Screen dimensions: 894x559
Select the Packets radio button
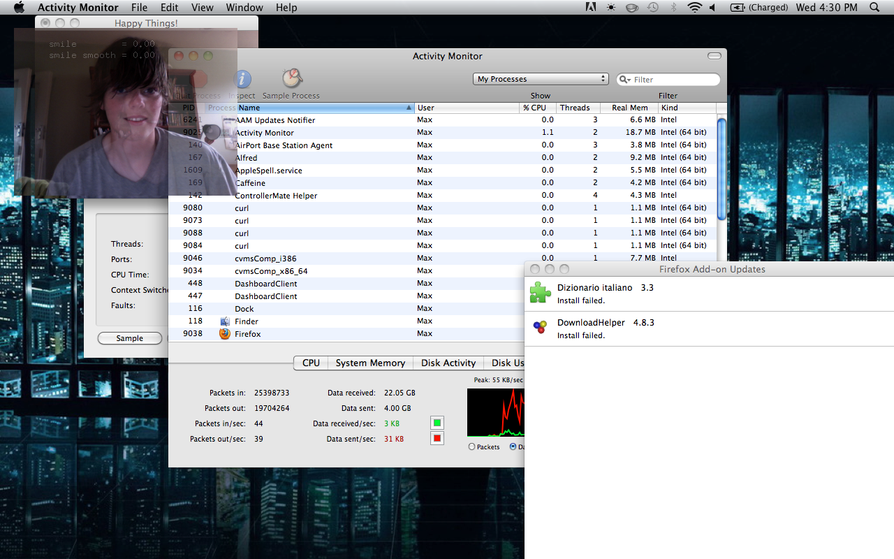(x=472, y=447)
